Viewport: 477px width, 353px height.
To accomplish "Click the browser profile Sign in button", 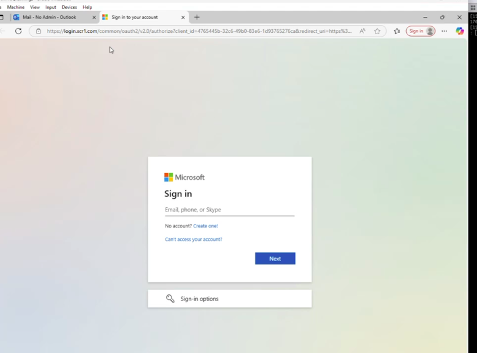I will click(x=421, y=31).
